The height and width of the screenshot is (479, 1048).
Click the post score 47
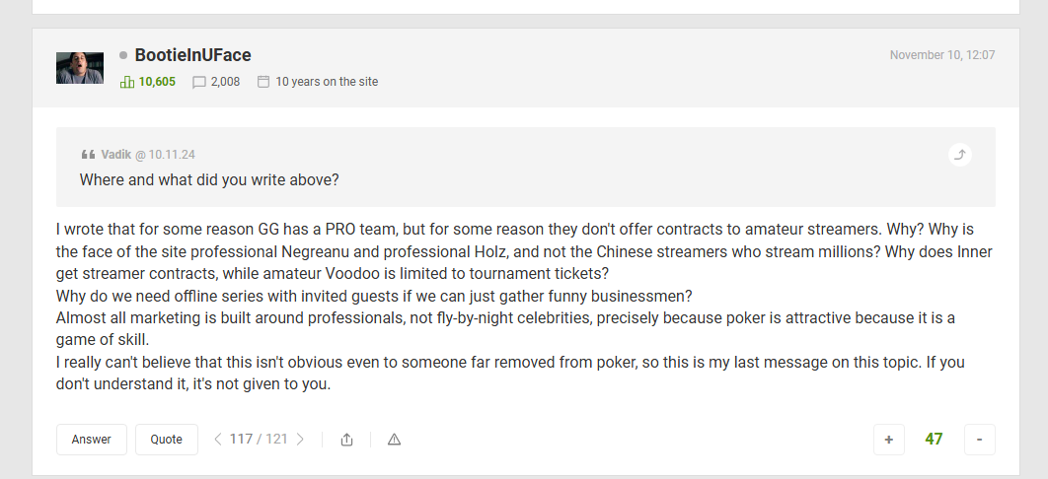[x=934, y=440]
